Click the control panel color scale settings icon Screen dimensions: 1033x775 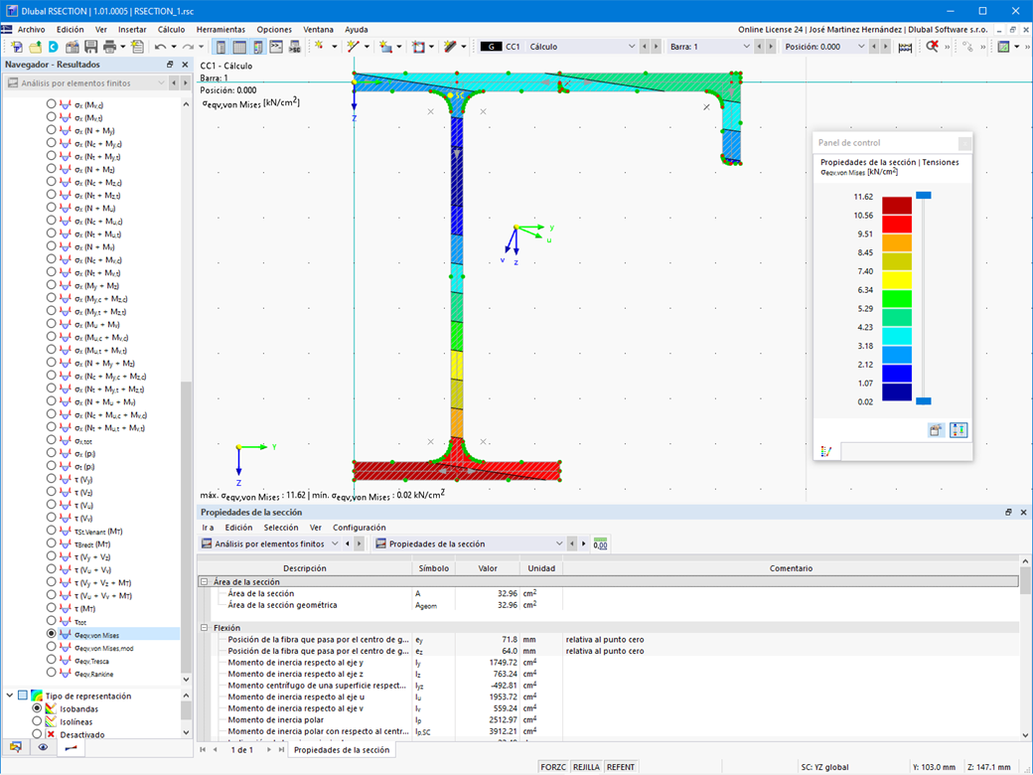pyautogui.click(x=936, y=430)
